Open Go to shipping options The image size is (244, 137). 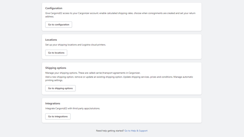(x=60, y=88)
